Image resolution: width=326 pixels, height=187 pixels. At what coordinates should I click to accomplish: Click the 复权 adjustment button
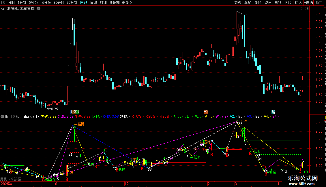pyautogui.click(x=238, y=3)
